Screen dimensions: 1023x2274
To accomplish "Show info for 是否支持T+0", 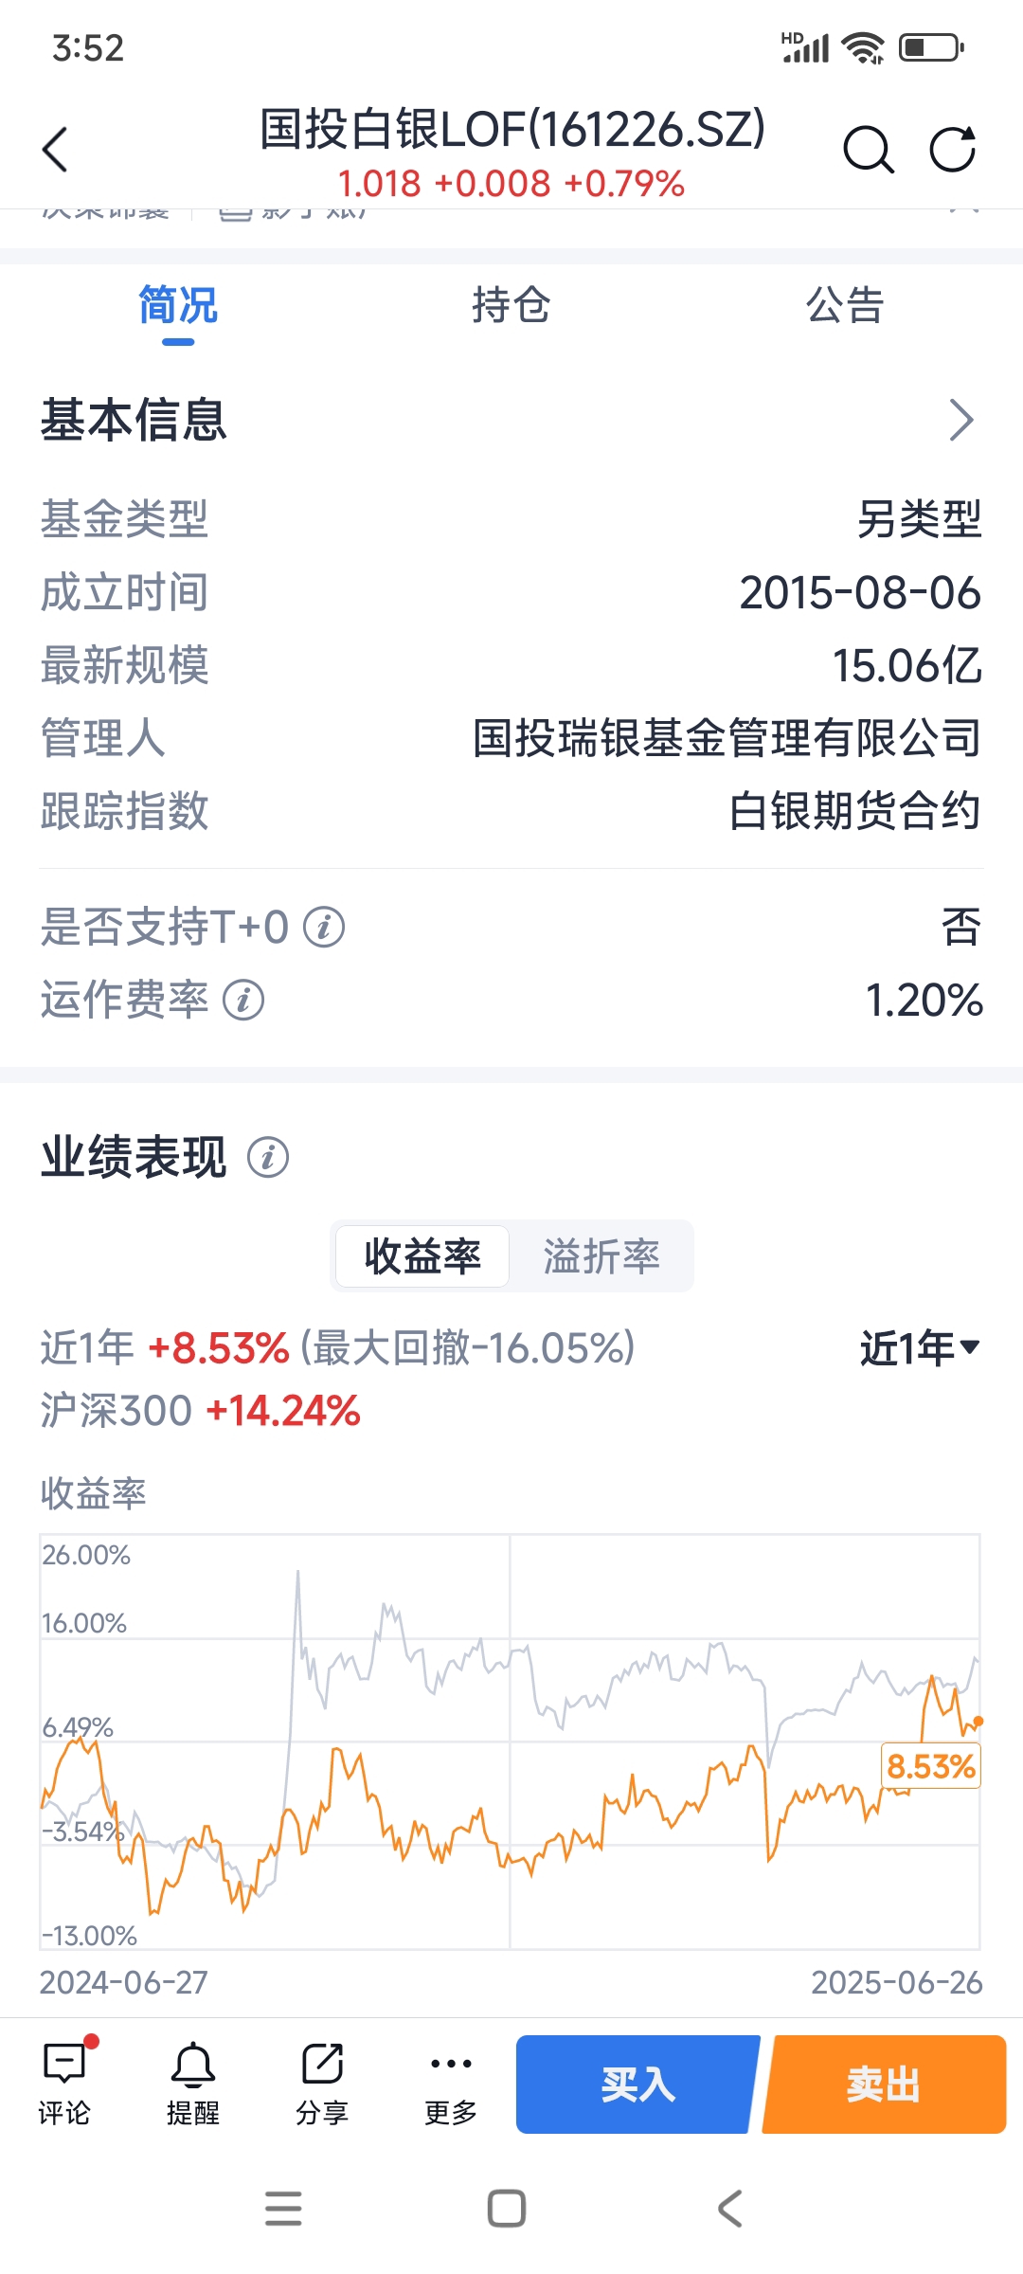I will coord(324,927).
